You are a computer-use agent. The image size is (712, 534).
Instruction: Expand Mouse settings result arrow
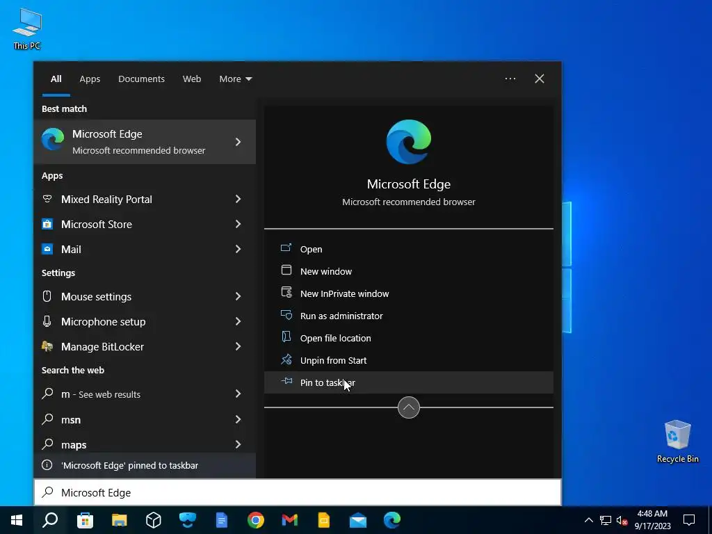click(238, 296)
